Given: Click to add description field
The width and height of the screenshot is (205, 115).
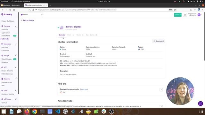Looking at the screenshot, I should pyautogui.click(x=68, y=74).
